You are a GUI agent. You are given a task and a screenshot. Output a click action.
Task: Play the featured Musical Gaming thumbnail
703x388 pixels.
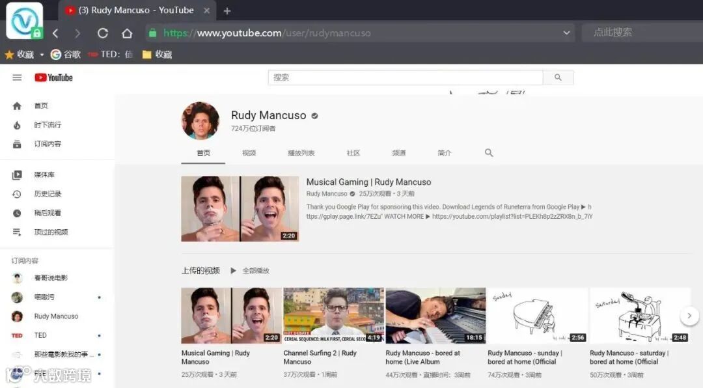pos(240,209)
